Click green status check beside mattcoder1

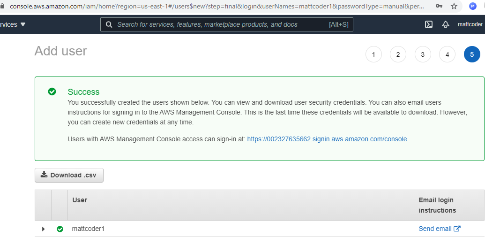point(60,229)
